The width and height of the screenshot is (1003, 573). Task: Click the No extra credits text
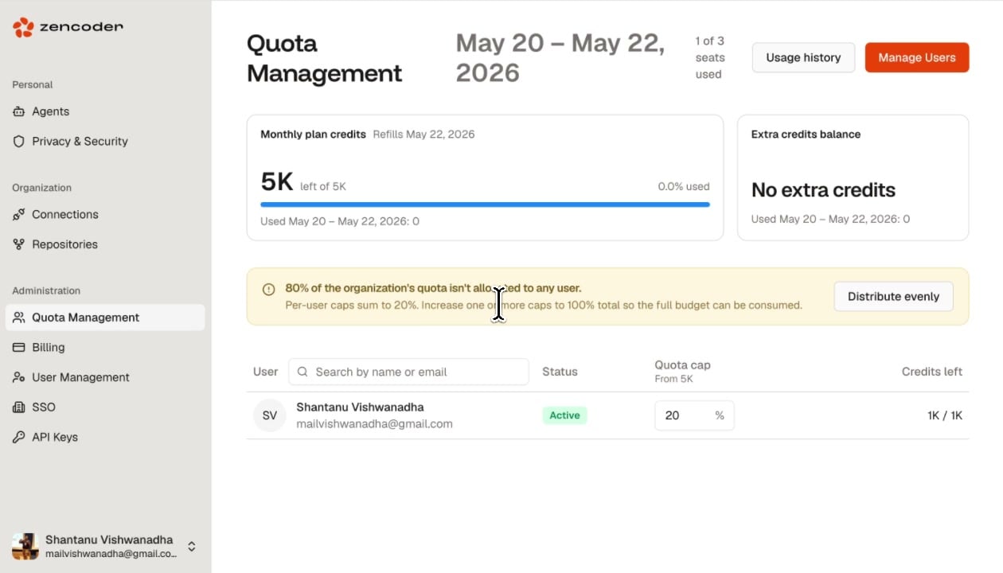(x=823, y=190)
